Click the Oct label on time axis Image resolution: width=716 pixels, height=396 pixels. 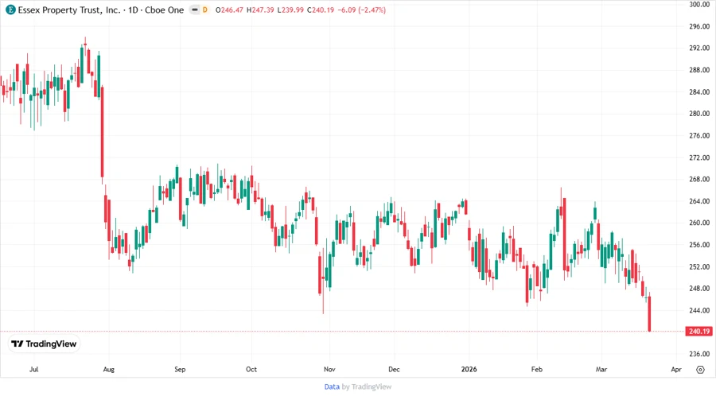[251, 369]
